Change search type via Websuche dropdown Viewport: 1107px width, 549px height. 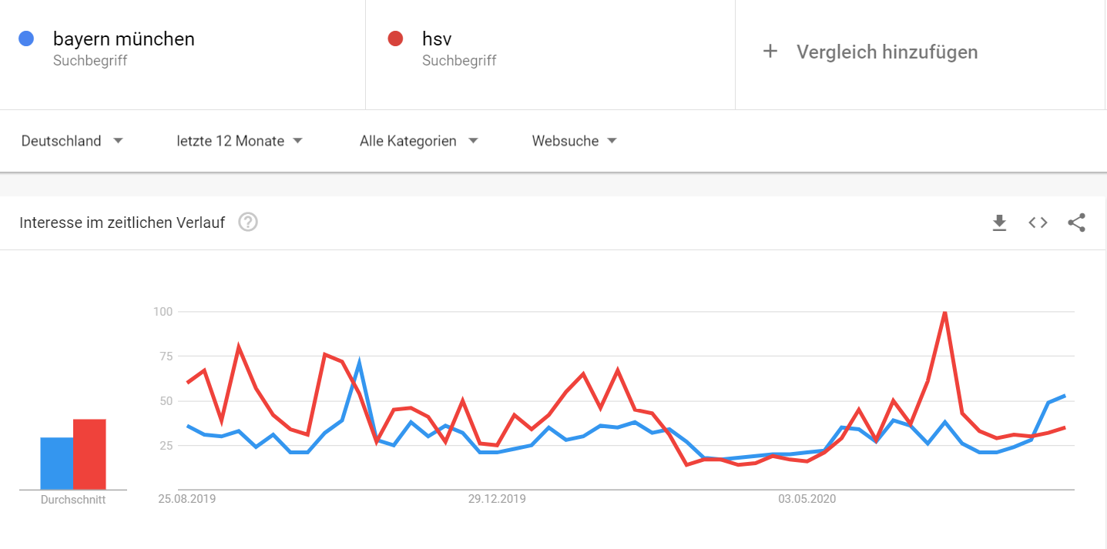coord(574,141)
